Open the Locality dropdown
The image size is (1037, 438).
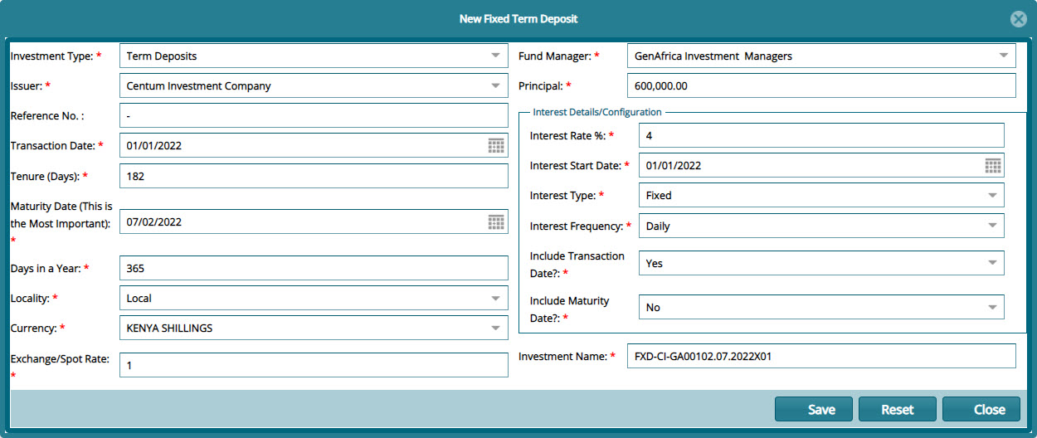pyautogui.click(x=495, y=298)
